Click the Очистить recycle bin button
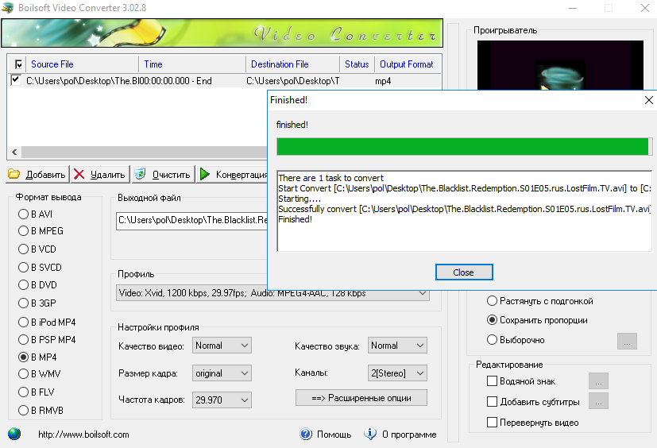Viewport: 657px width, 448px height. (x=164, y=174)
